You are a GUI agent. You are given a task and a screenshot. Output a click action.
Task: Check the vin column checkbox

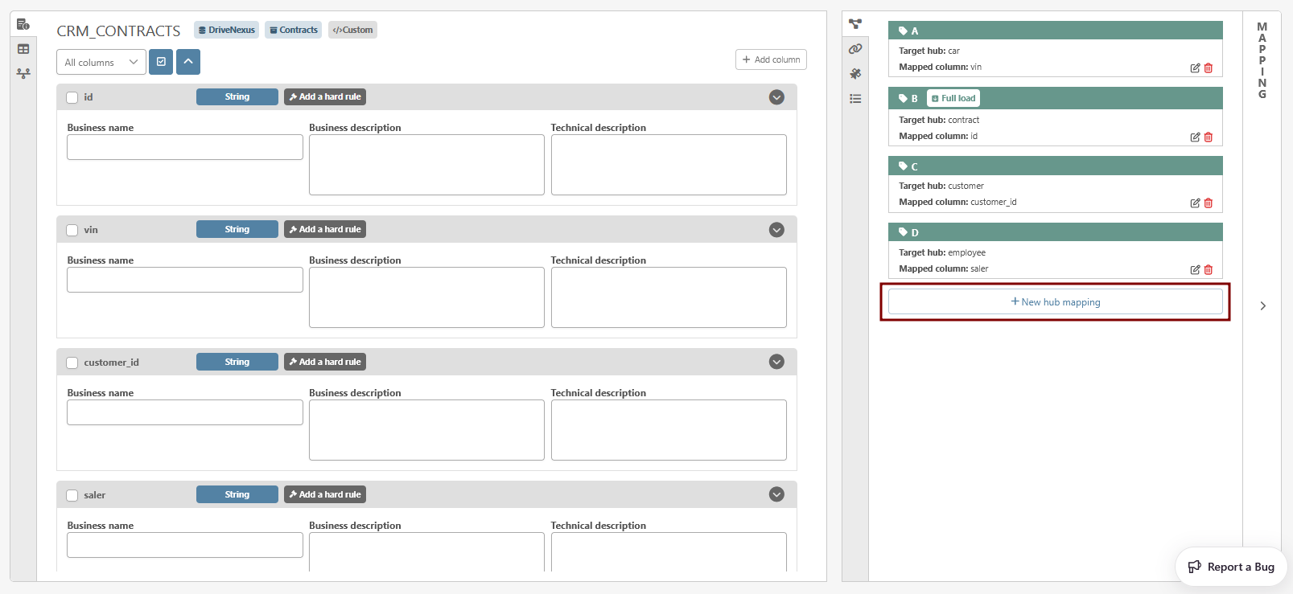[72, 230]
